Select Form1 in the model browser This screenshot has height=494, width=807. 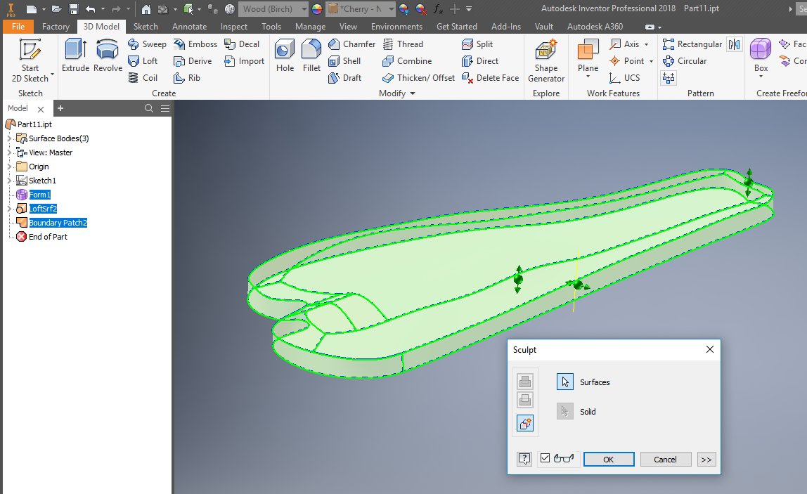pyautogui.click(x=39, y=195)
